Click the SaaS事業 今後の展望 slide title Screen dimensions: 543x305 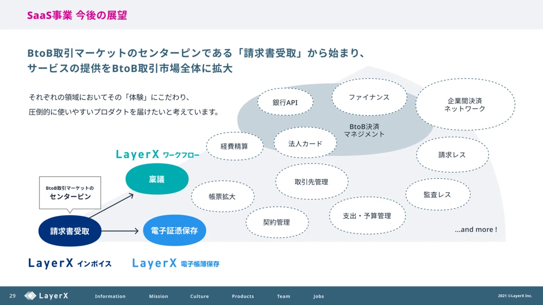(77, 15)
